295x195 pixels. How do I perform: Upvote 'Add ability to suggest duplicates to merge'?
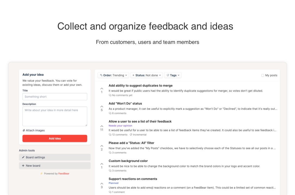click(102, 89)
